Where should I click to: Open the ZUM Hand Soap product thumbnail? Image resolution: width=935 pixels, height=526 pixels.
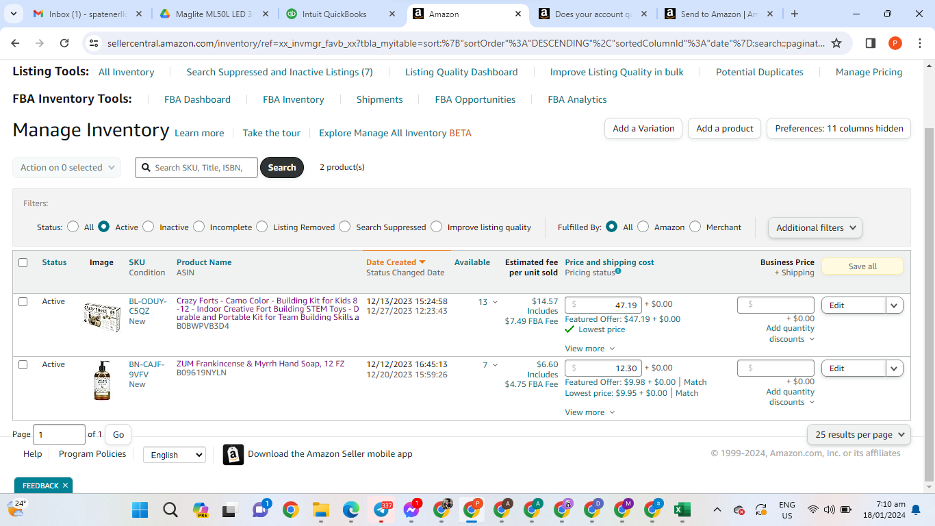[102, 380]
